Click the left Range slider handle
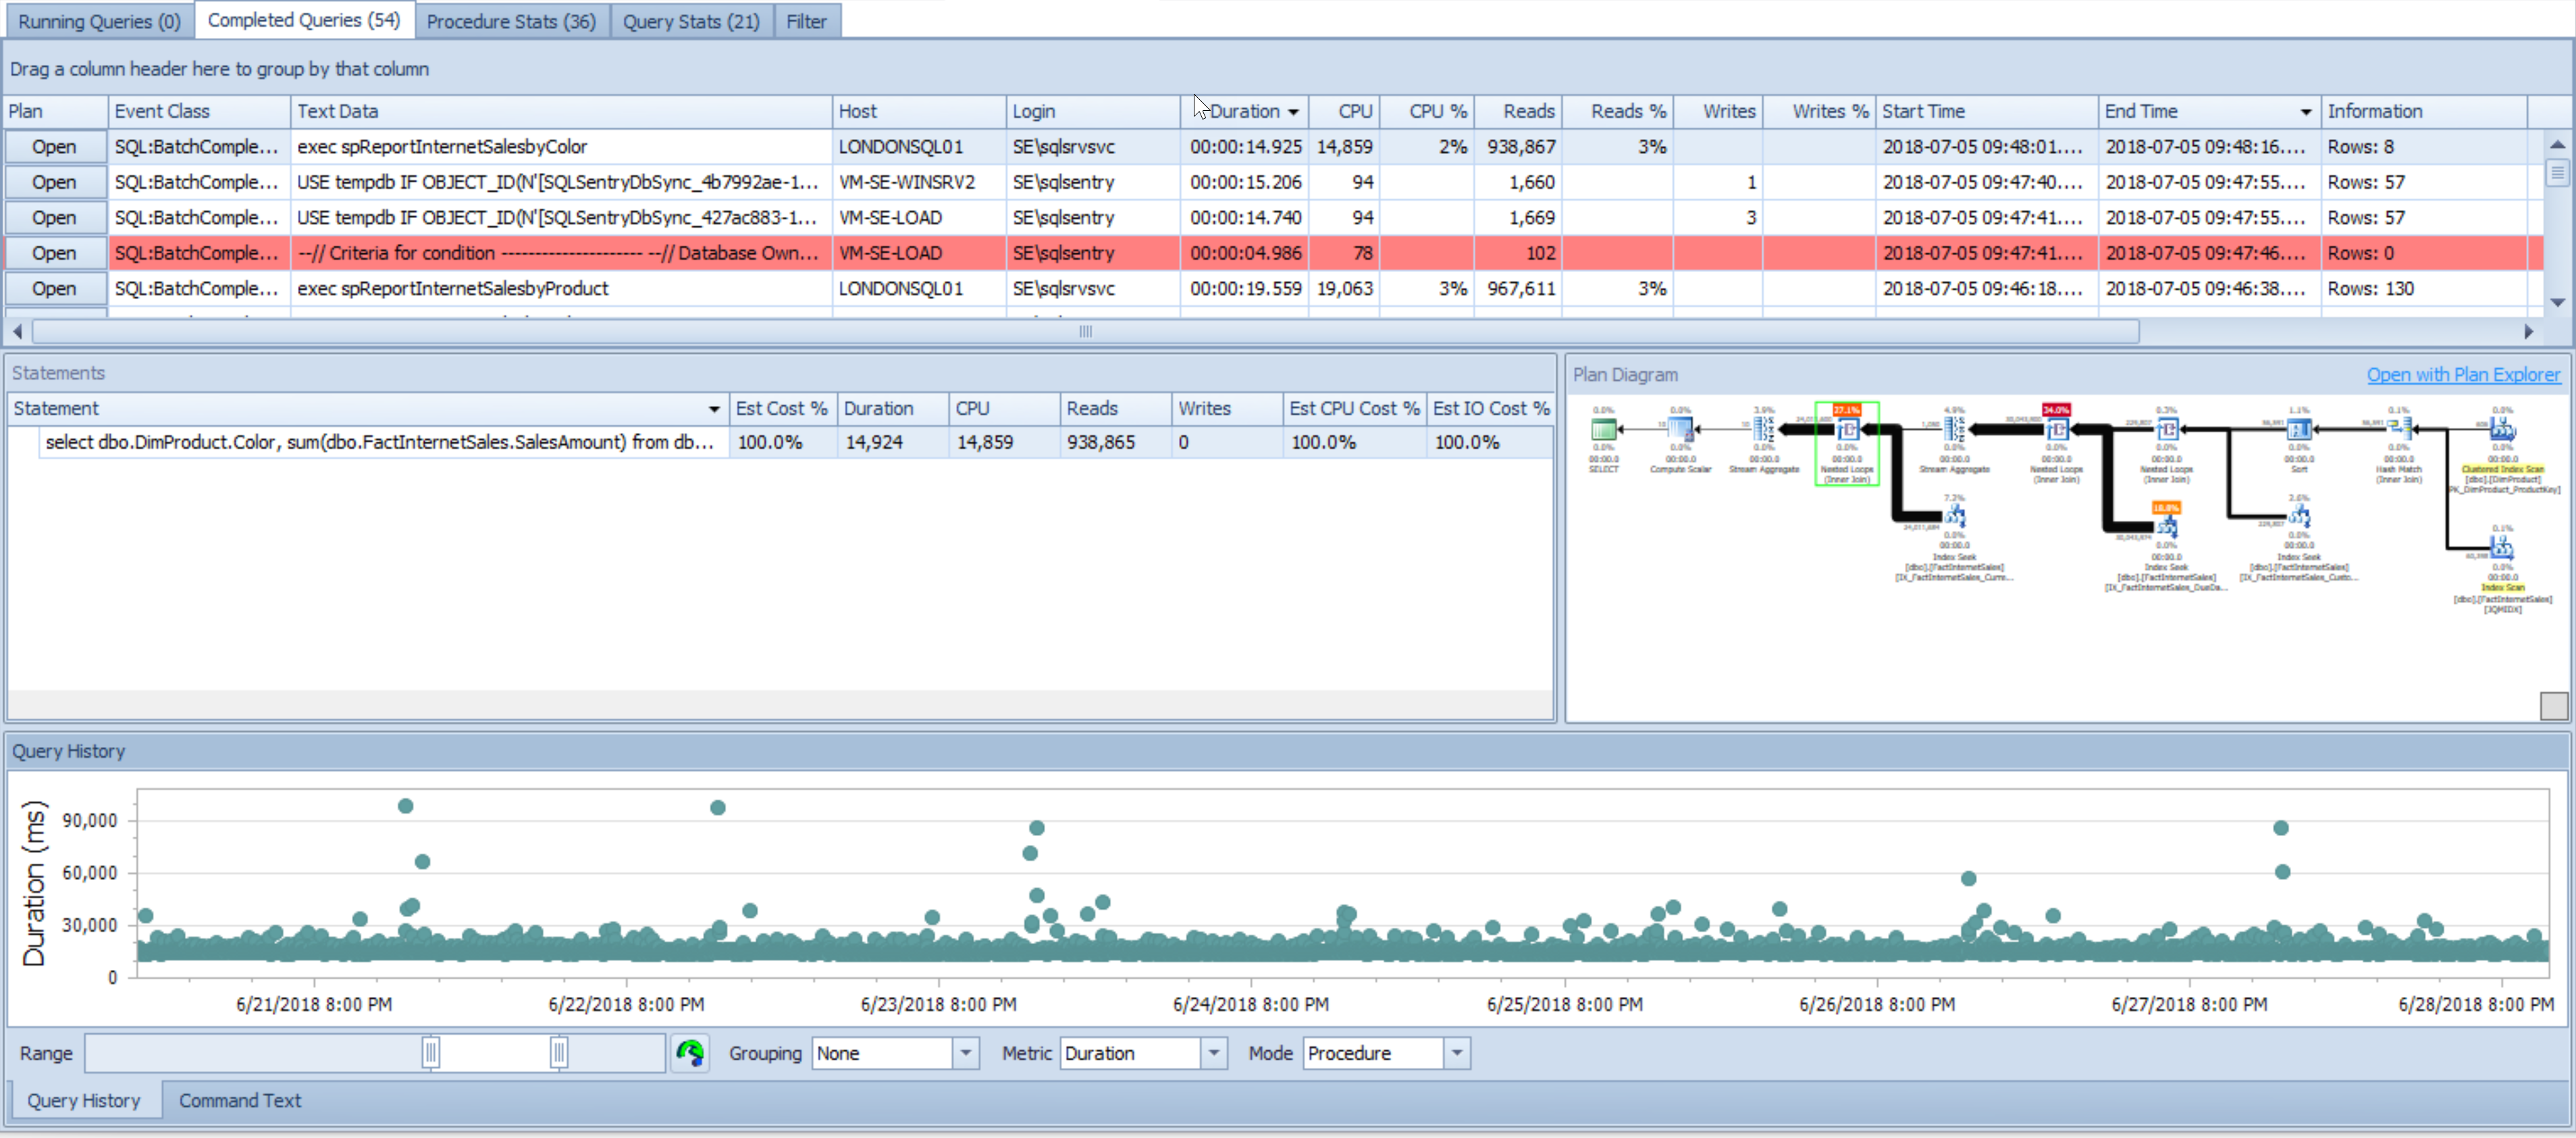2576x1138 pixels. (430, 1053)
